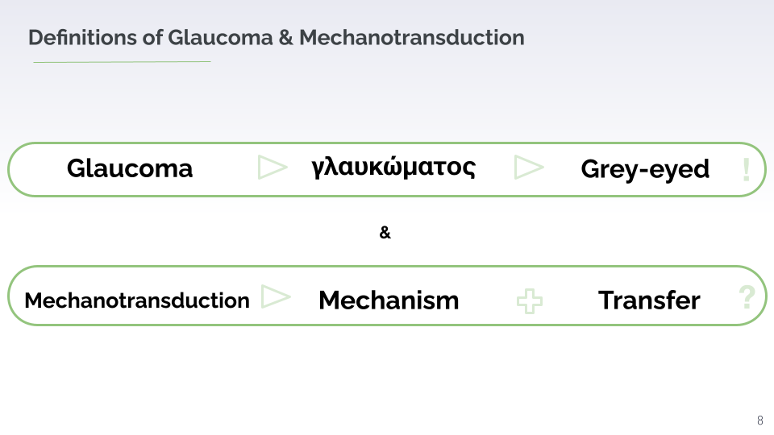
Task: Click the top rounded box's left border edge
Action: point(9,169)
